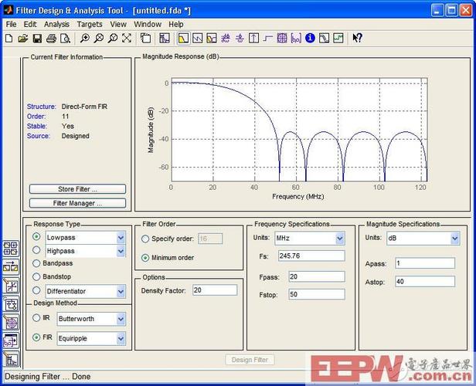Select the Zoom Y-axis tool

tap(113, 38)
